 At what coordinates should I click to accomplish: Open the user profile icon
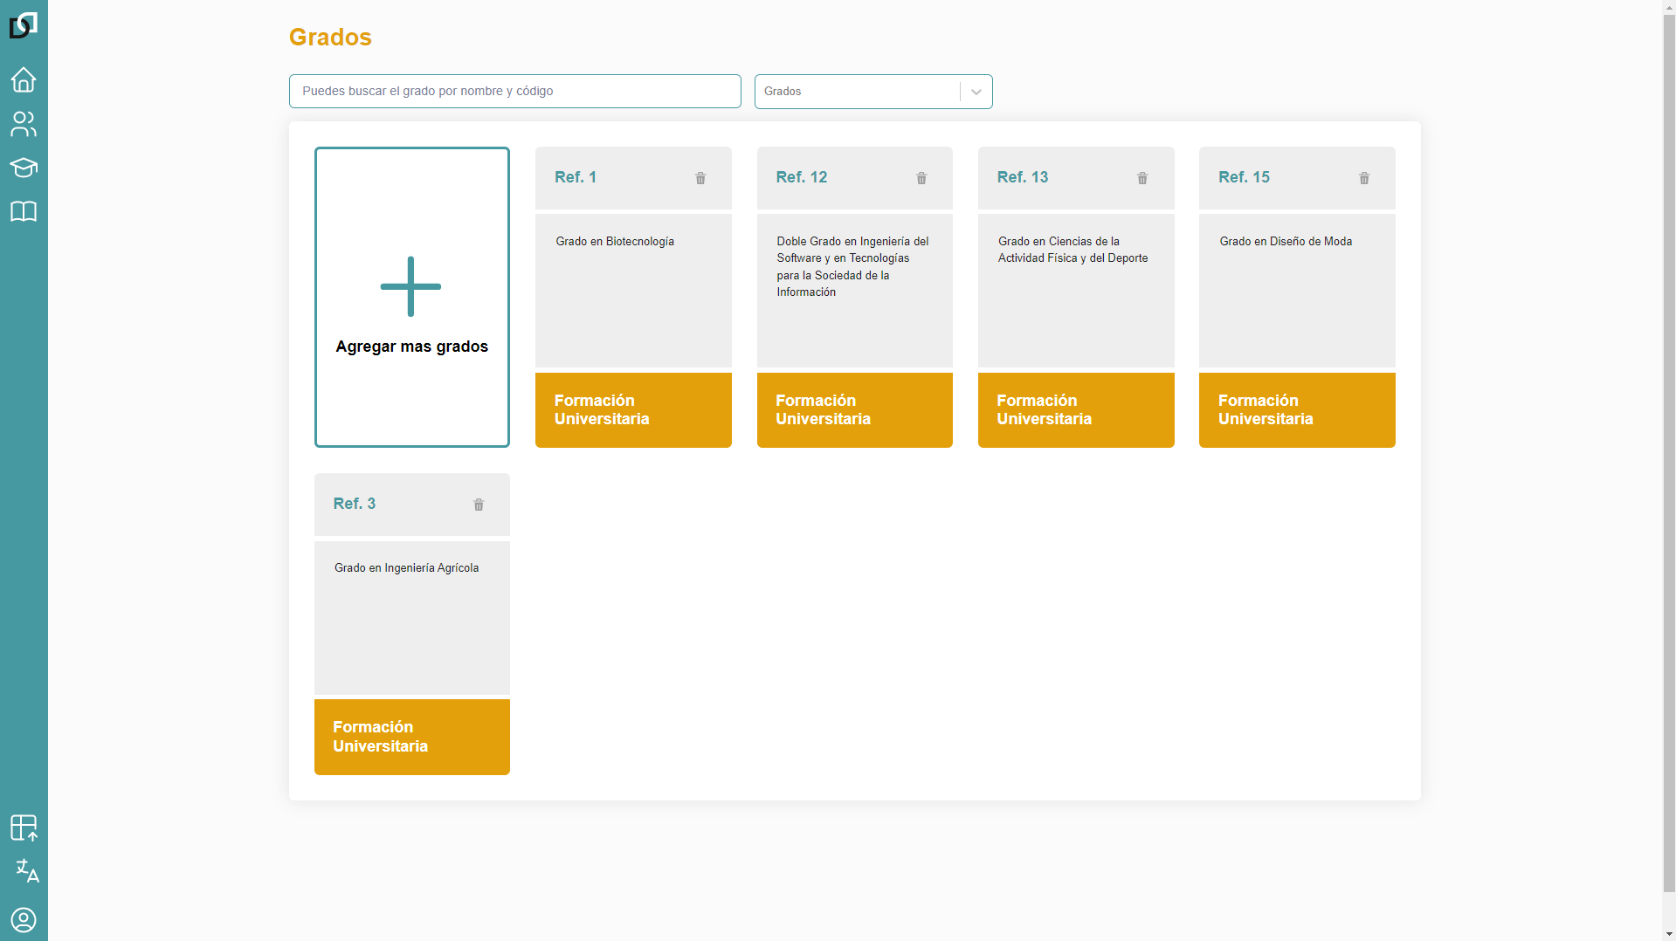point(24,920)
